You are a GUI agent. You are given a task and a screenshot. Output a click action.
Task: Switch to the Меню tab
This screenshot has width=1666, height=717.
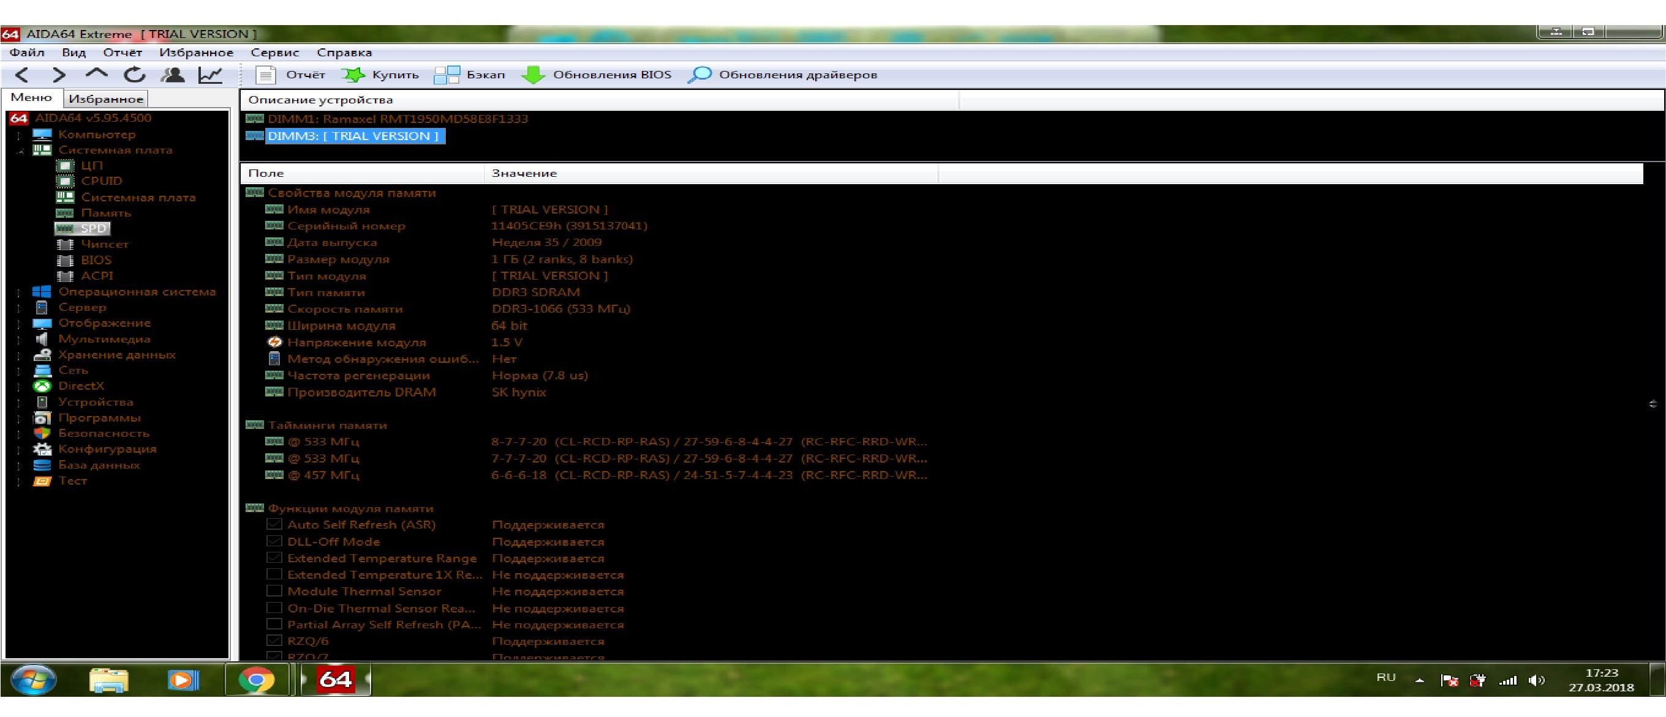(32, 97)
